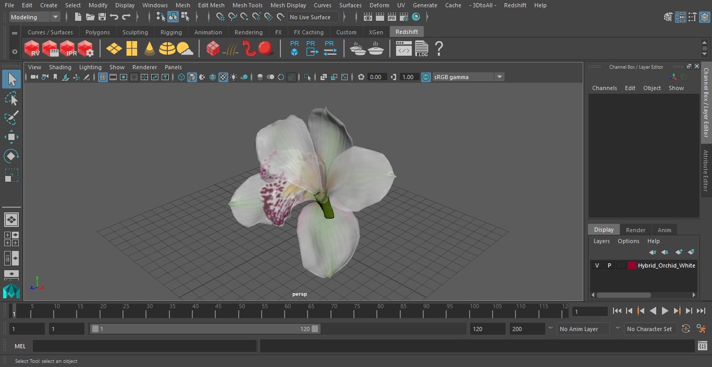Click the Maya home logo icon
The image size is (712, 367).
pyautogui.click(x=11, y=291)
